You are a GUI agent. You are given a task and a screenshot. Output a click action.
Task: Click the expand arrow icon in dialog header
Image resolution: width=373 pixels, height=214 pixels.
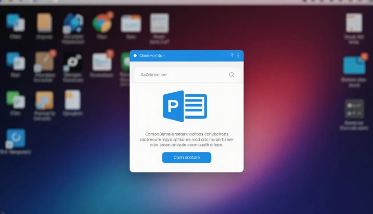coord(231,55)
